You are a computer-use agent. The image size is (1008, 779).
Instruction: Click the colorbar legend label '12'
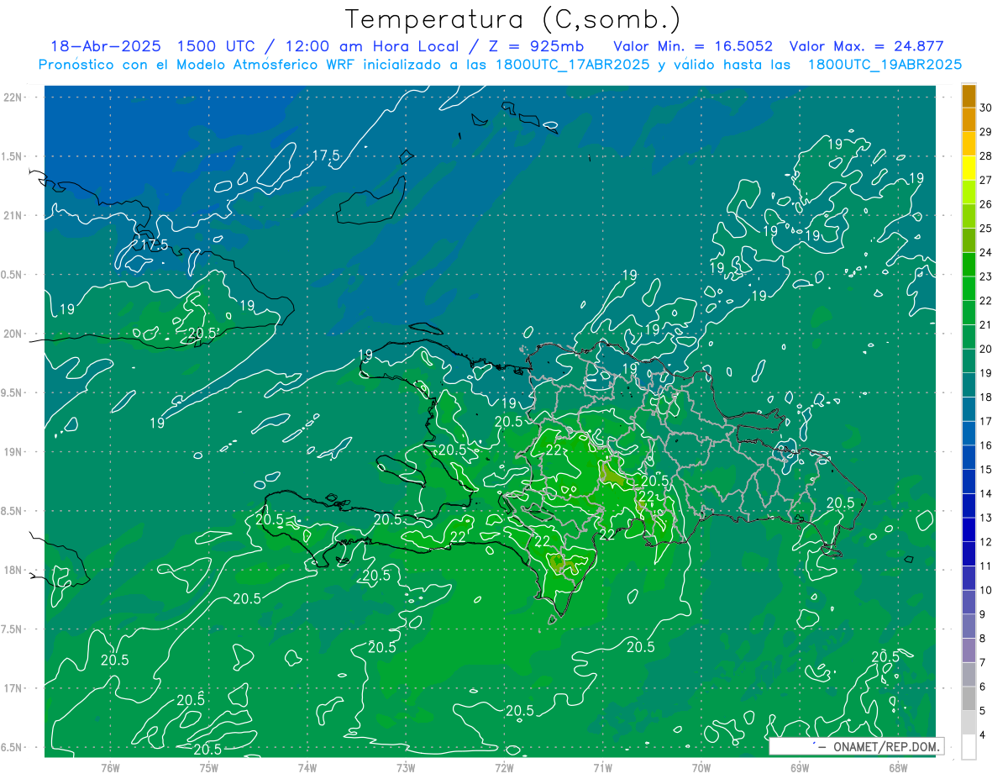click(x=985, y=542)
